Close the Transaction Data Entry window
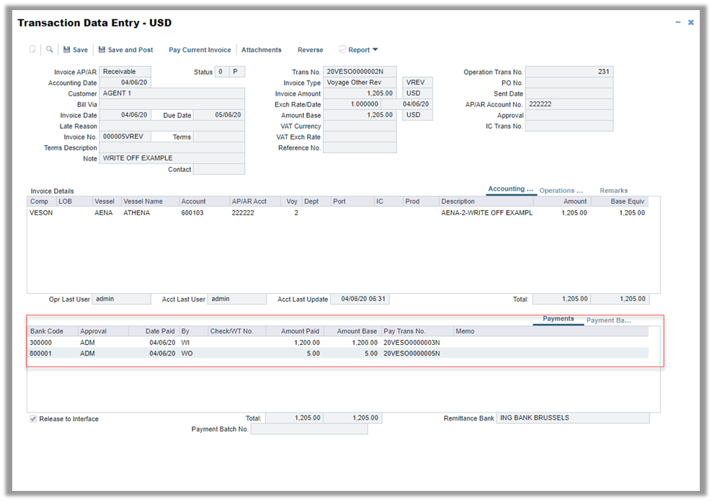 (x=691, y=22)
